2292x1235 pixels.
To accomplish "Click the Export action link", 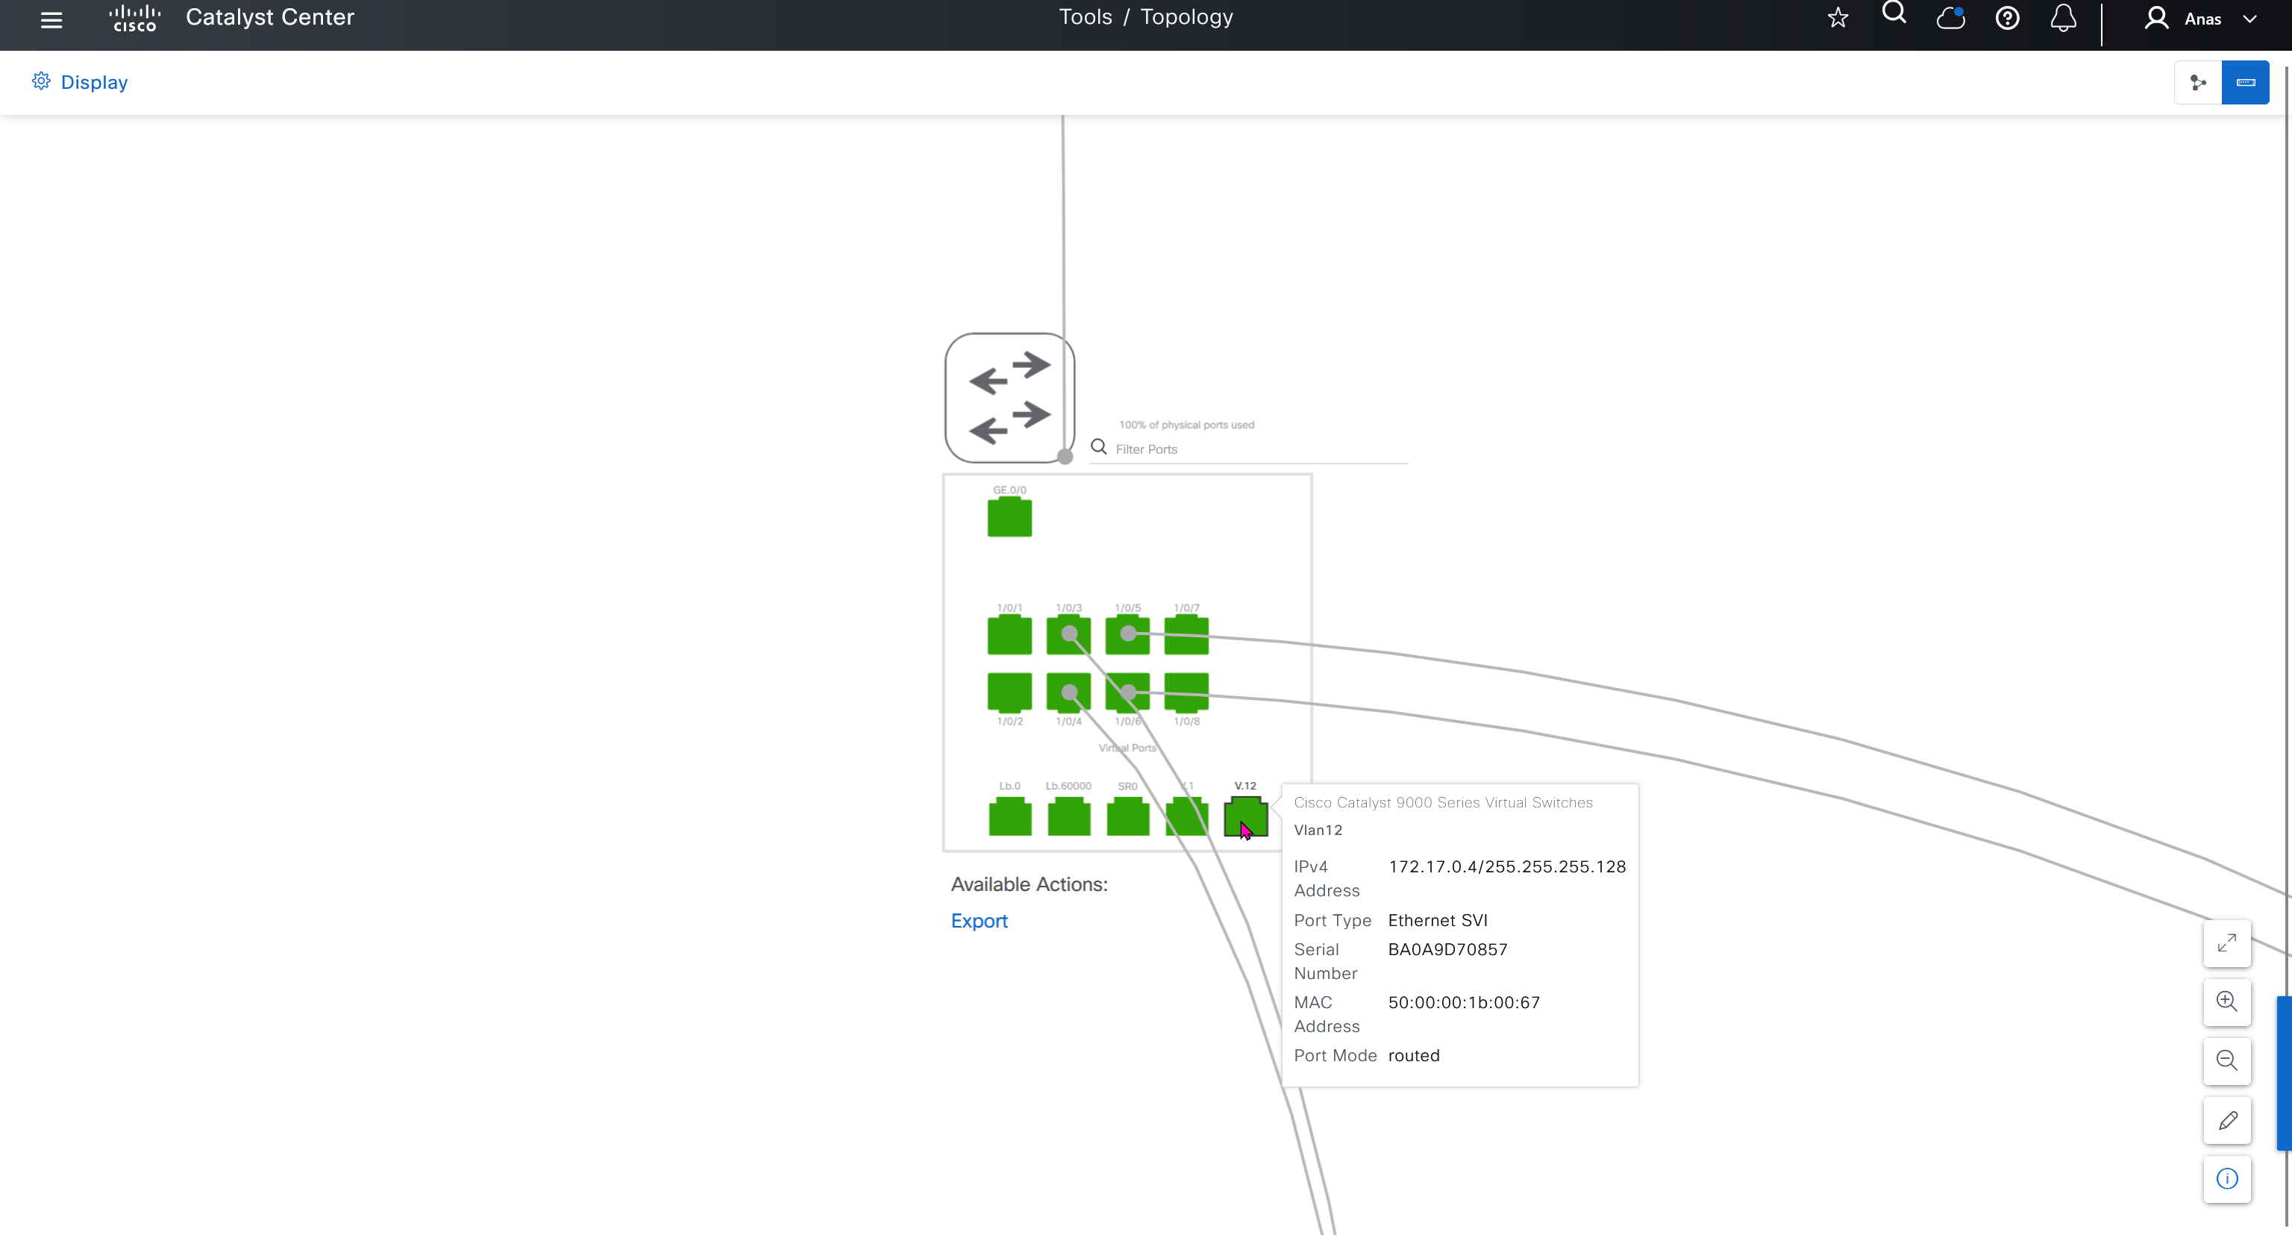I will [979, 921].
